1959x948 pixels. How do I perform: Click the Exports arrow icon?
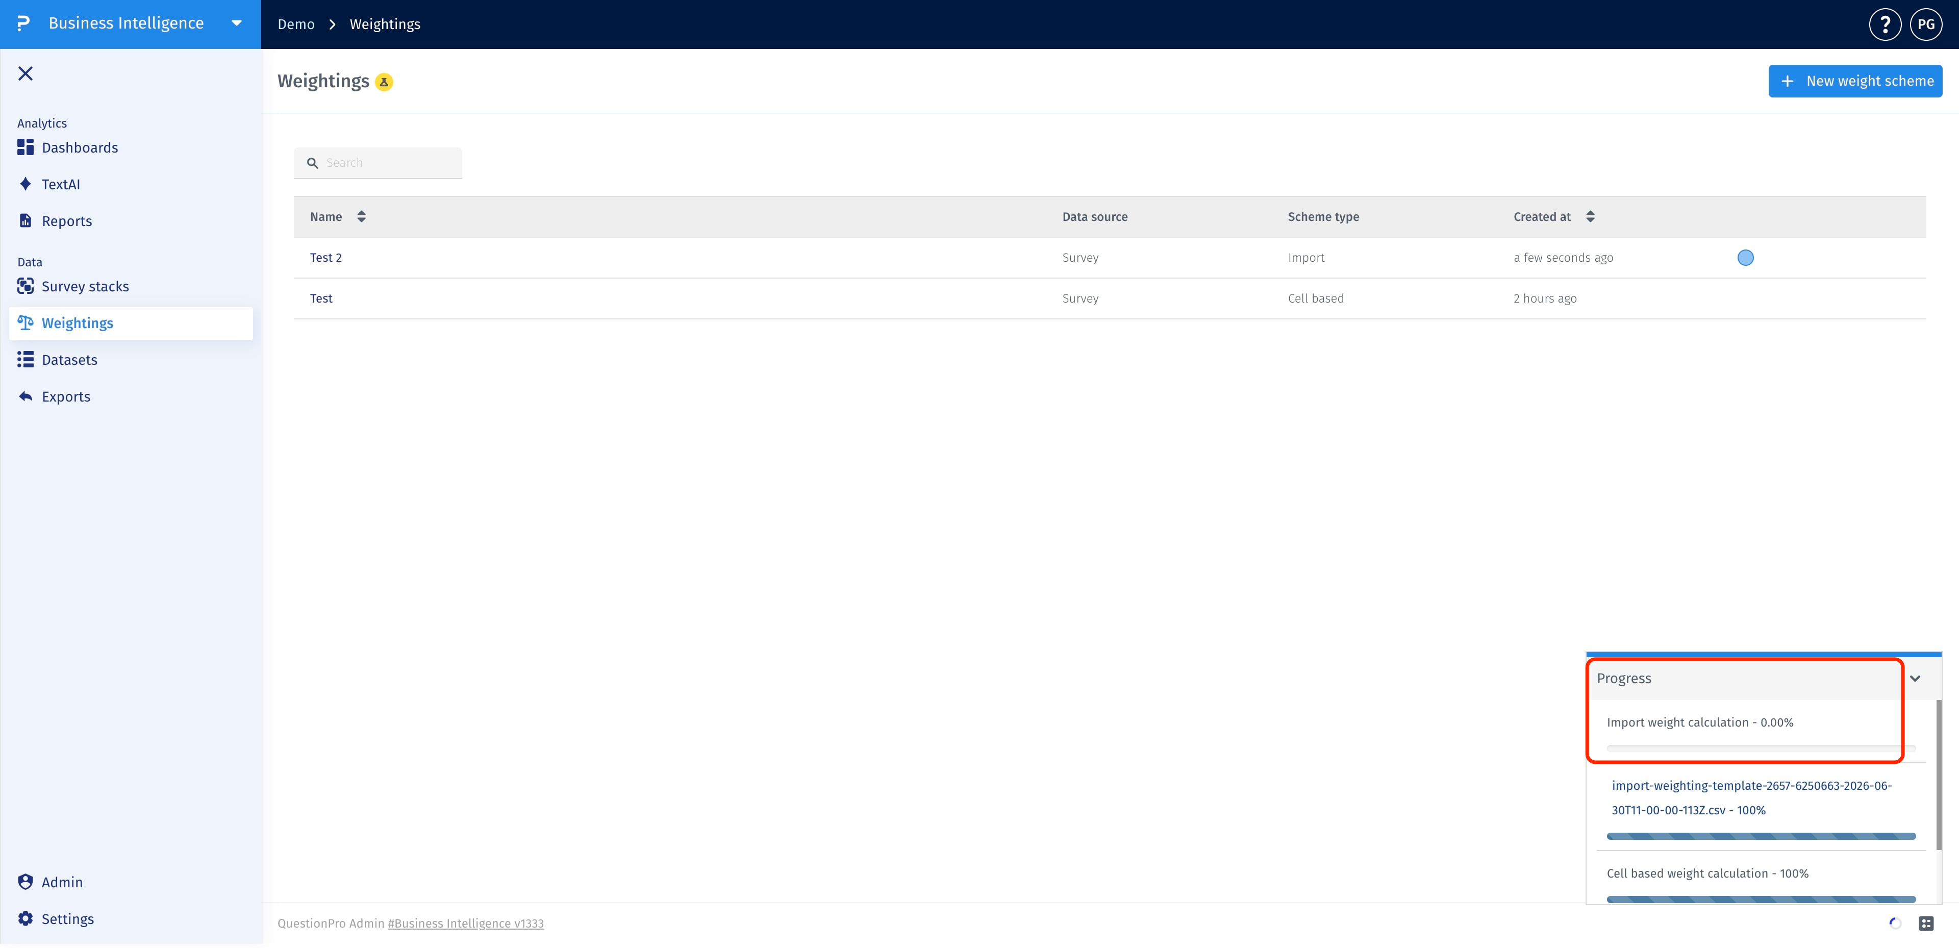[x=25, y=396]
